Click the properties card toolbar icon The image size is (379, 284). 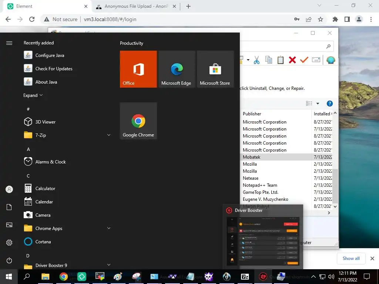tap(316, 60)
